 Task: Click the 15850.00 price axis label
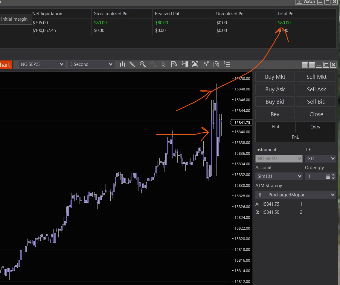coord(242,78)
